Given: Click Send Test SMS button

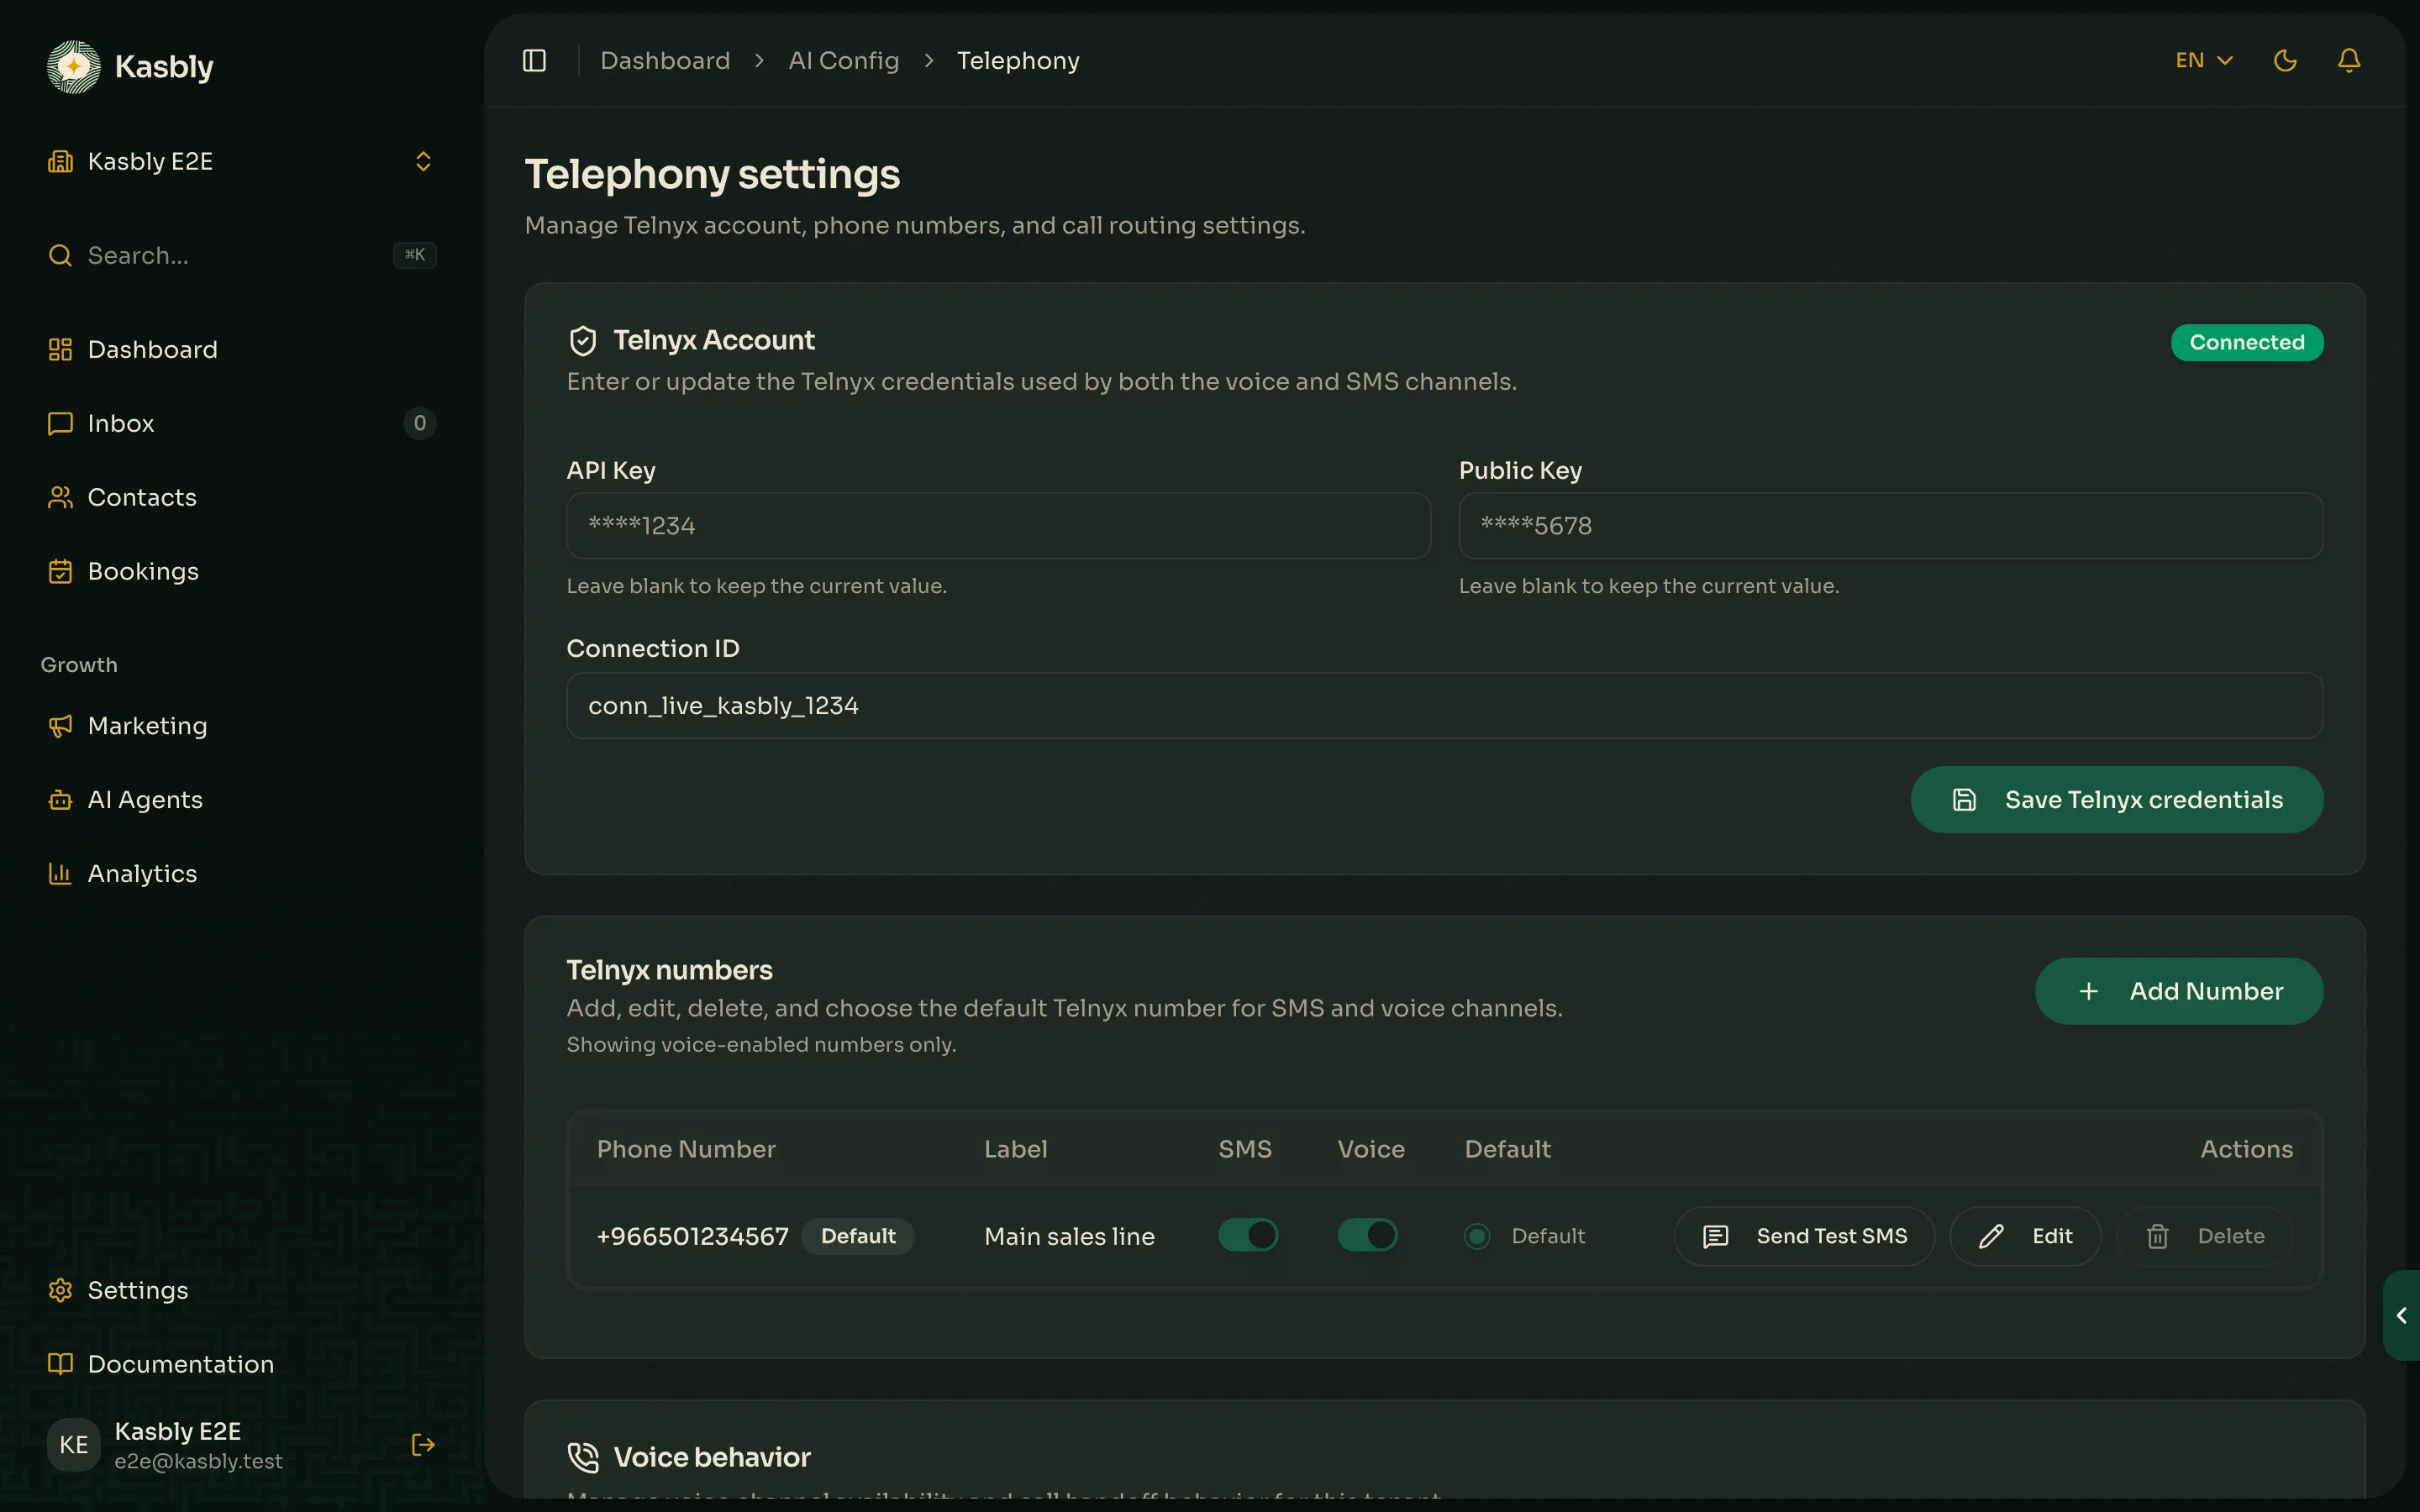Looking at the screenshot, I should [x=1804, y=1237].
